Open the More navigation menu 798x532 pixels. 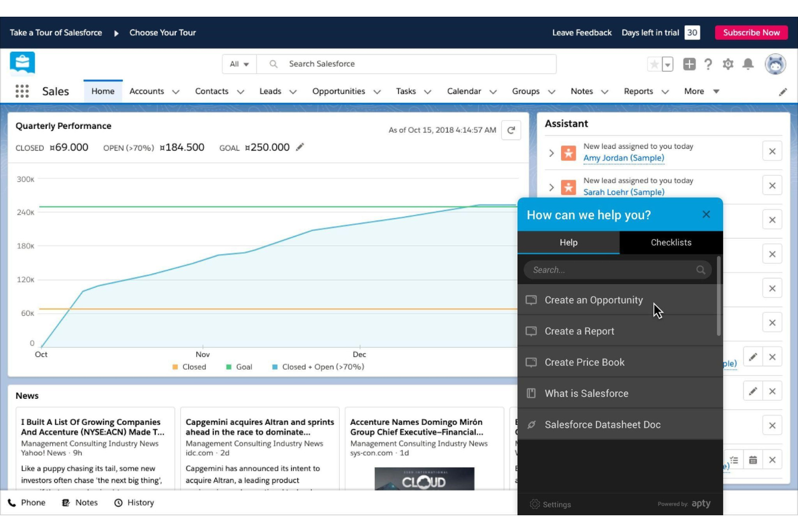point(701,92)
